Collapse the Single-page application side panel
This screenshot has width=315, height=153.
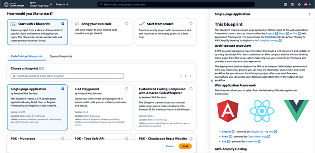click(x=309, y=14)
